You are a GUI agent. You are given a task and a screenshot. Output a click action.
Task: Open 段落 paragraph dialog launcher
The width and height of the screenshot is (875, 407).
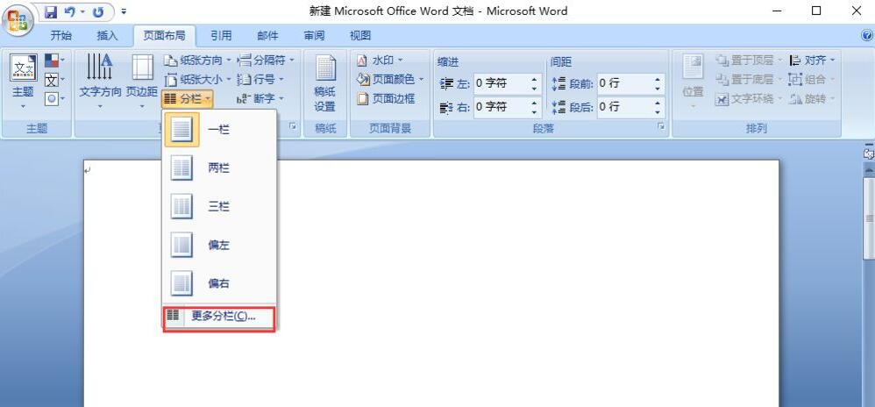click(x=661, y=127)
